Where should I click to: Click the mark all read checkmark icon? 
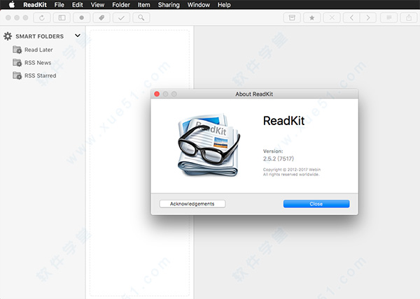121,18
